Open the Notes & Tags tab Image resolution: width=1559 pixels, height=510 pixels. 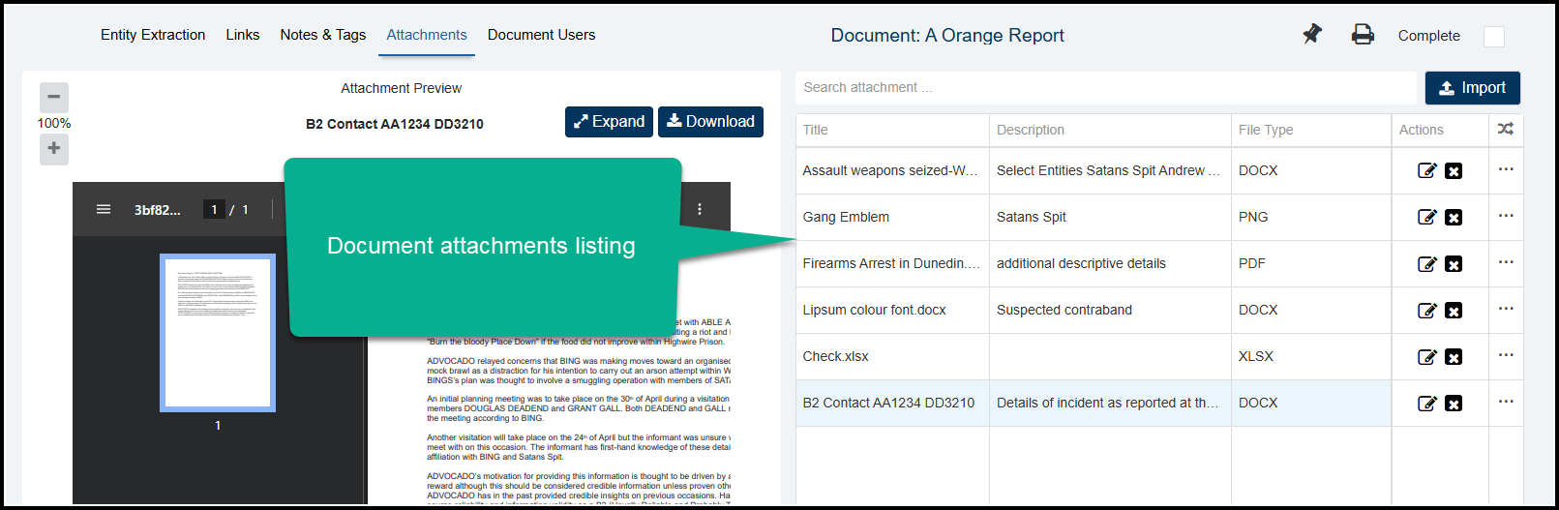click(x=322, y=35)
